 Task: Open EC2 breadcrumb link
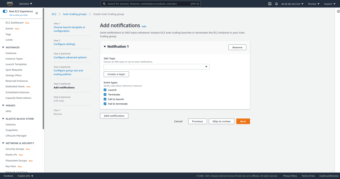point(54,14)
